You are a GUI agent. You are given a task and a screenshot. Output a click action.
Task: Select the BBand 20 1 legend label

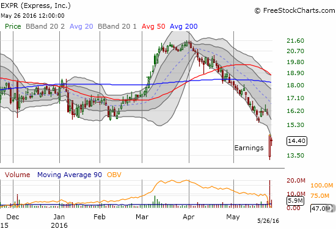coord(117,26)
